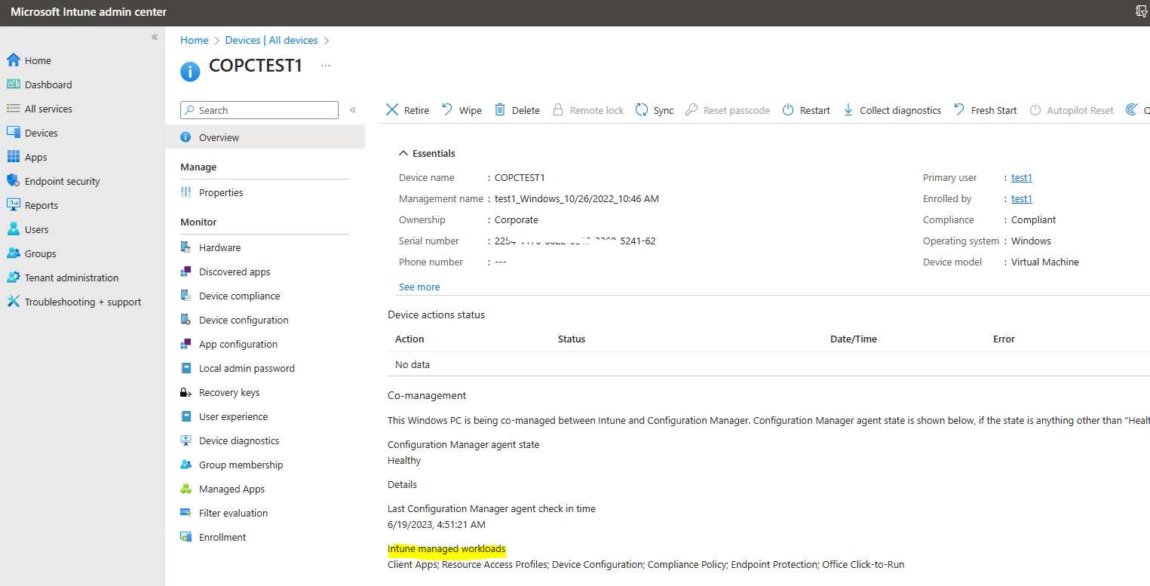Retire the COPCTEST1 device
This screenshot has width=1150, height=586.
[407, 109]
